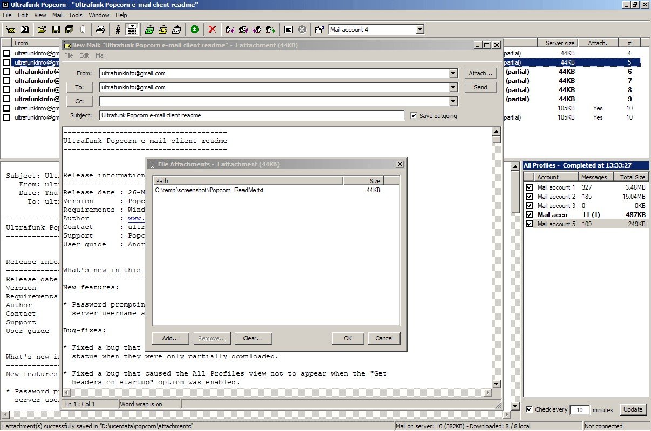Click the envelope icon in New Mail title bar
The width and height of the screenshot is (651, 431).
(67, 45)
